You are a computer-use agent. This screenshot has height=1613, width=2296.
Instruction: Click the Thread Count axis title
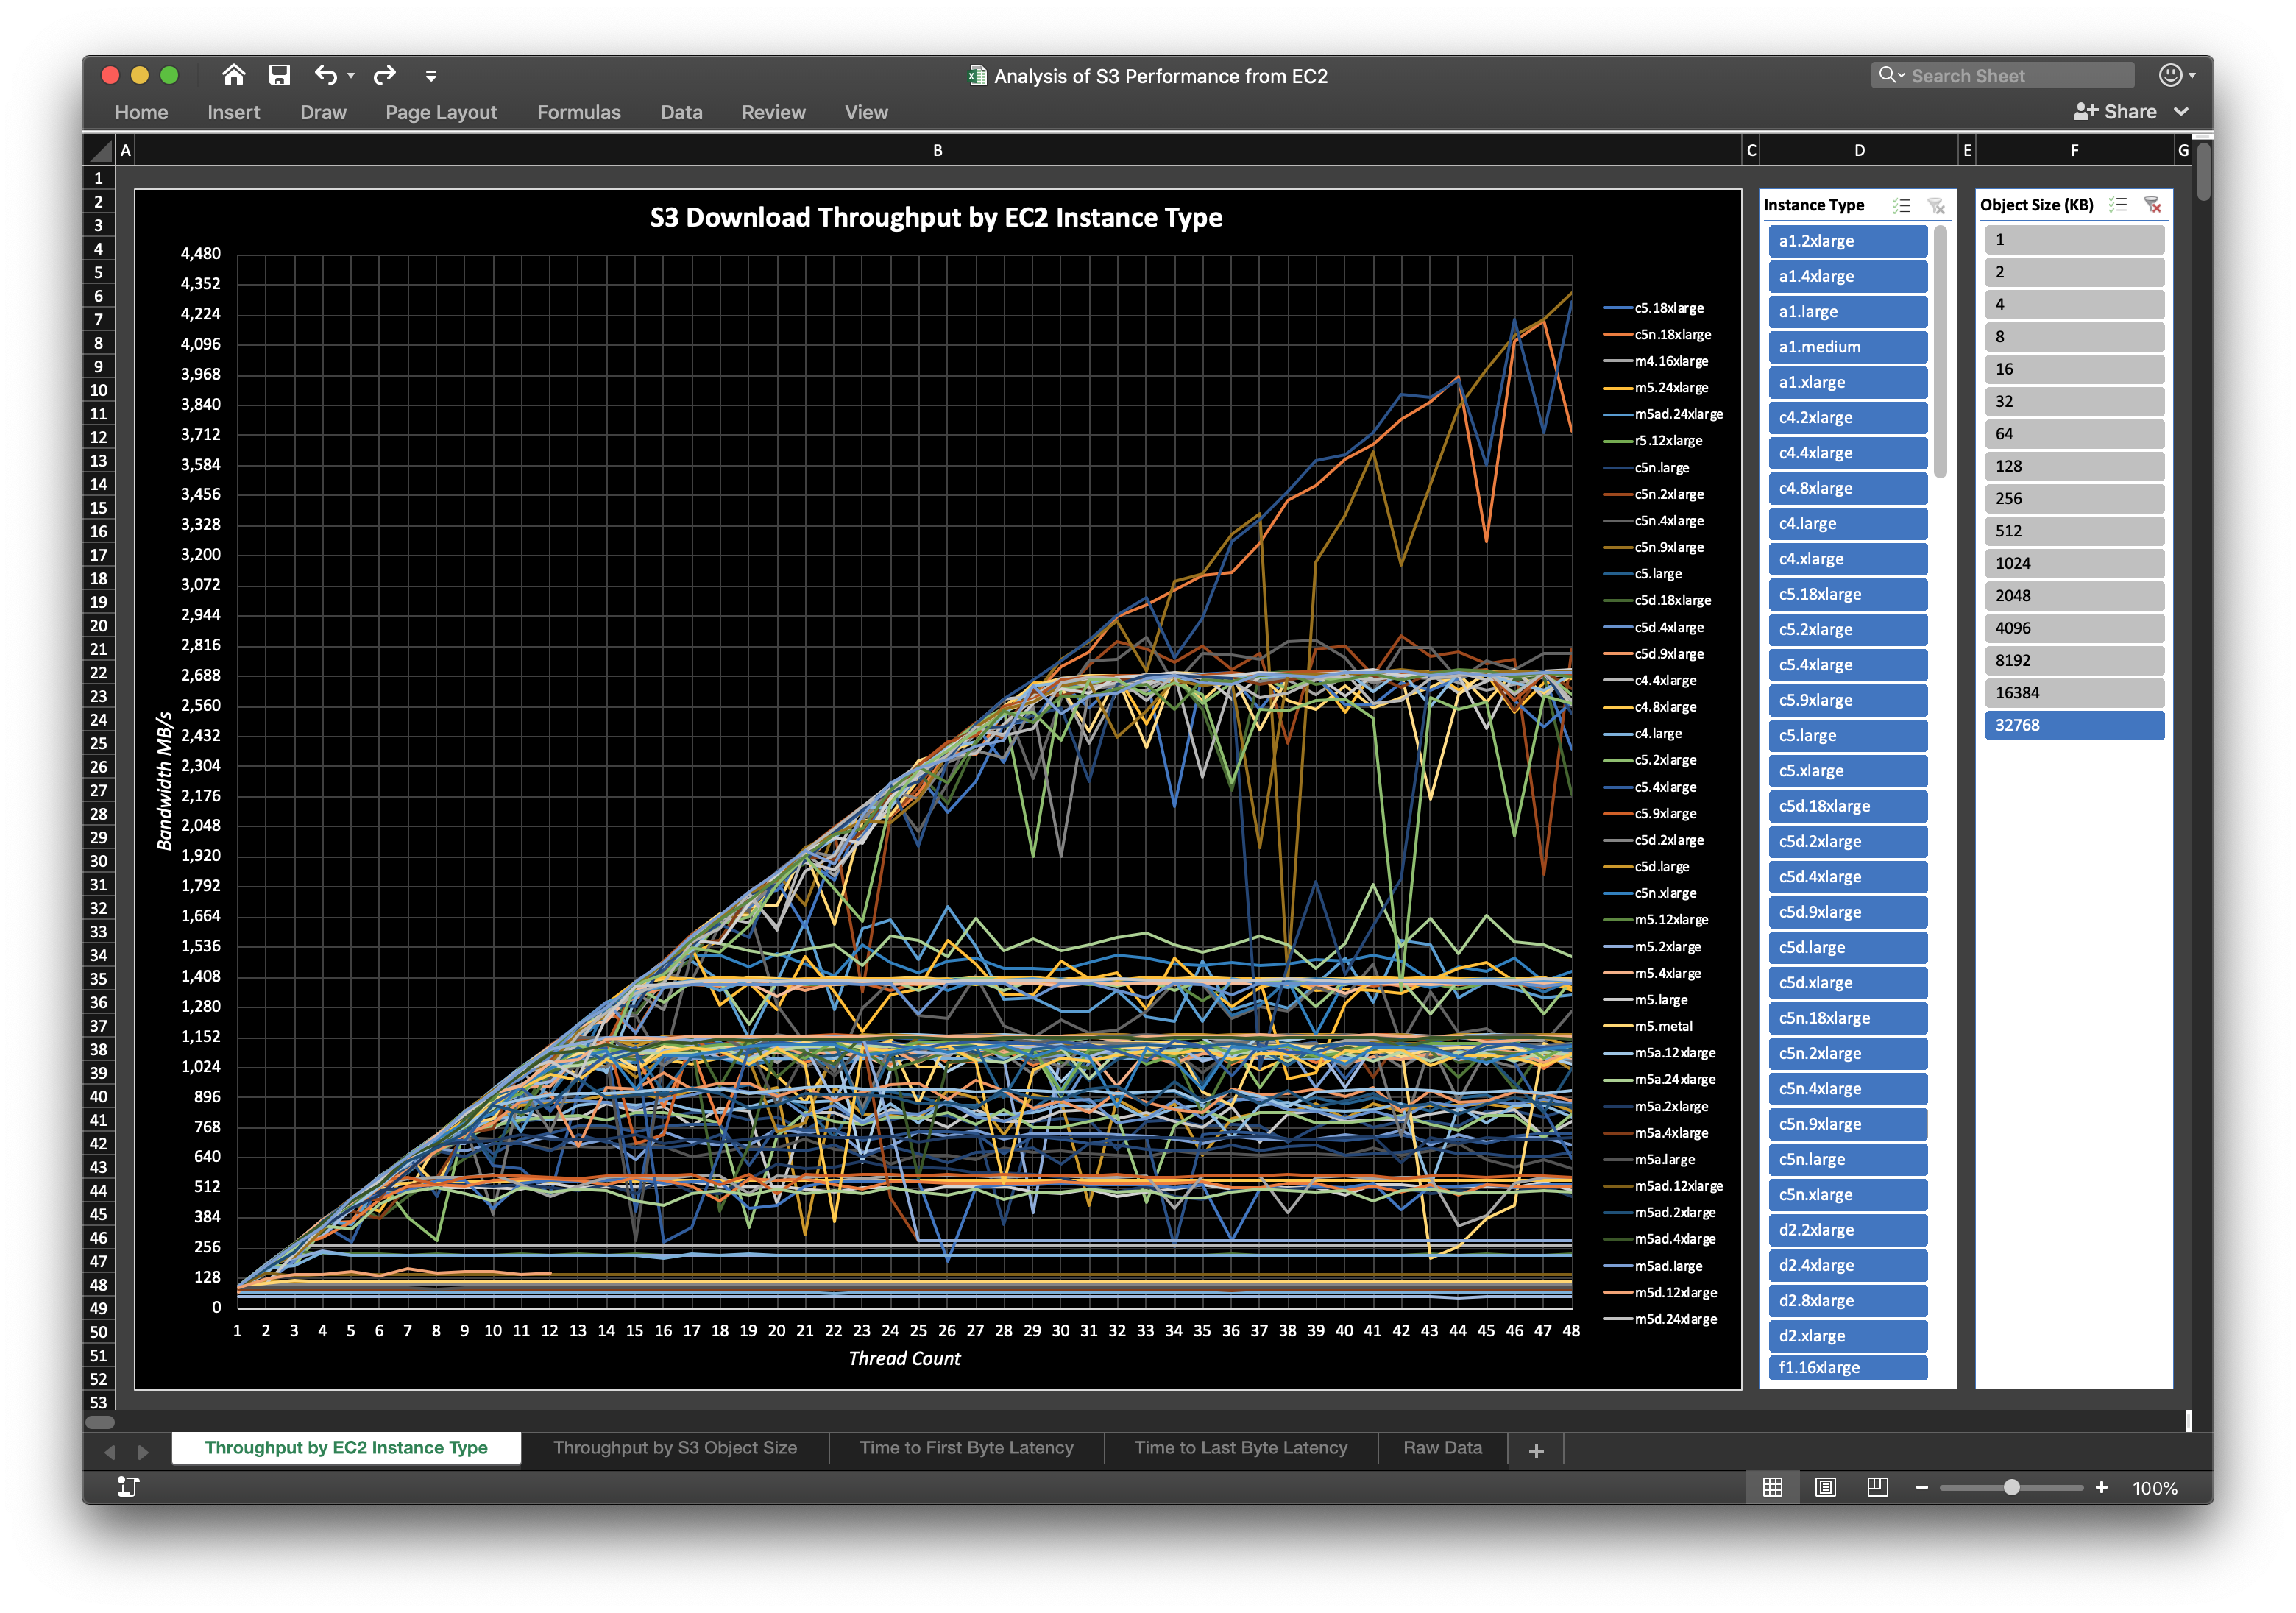click(904, 1359)
